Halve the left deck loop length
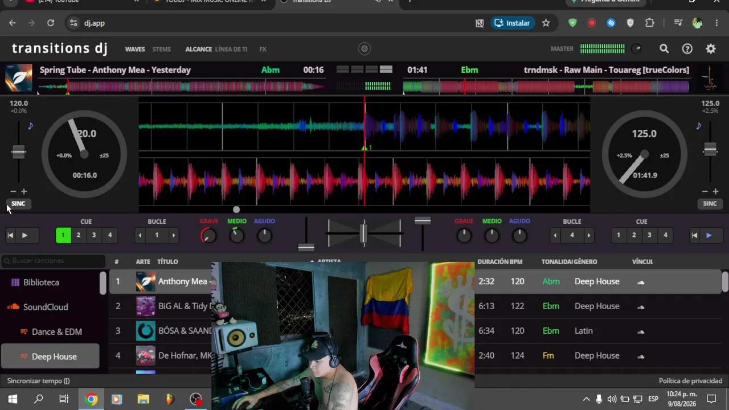 140,235
